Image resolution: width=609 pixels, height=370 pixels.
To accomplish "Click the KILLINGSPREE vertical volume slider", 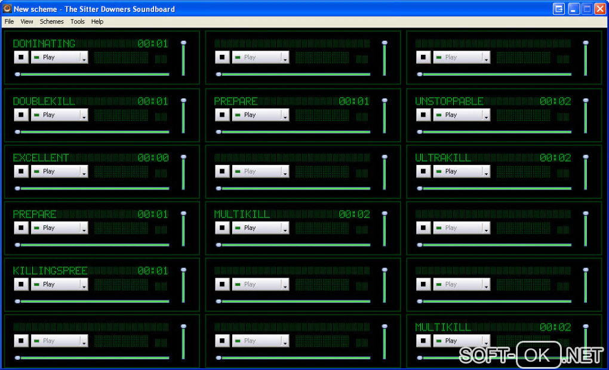I will (183, 285).
